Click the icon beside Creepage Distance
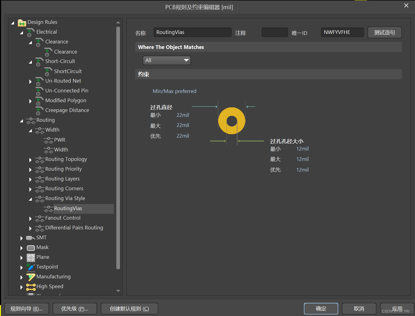 pos(39,111)
